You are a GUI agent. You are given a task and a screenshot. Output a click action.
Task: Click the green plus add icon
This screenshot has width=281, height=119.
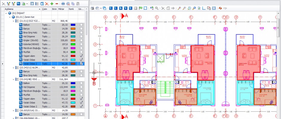[x=52, y=4]
